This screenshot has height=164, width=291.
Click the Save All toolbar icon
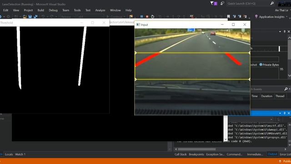coord(35,17)
